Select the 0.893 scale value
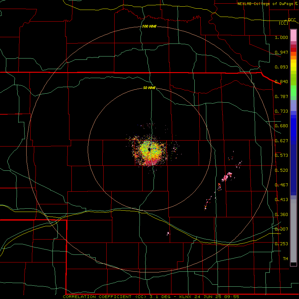Image resolution: width=299 pixels, height=299 pixels. coord(281,67)
